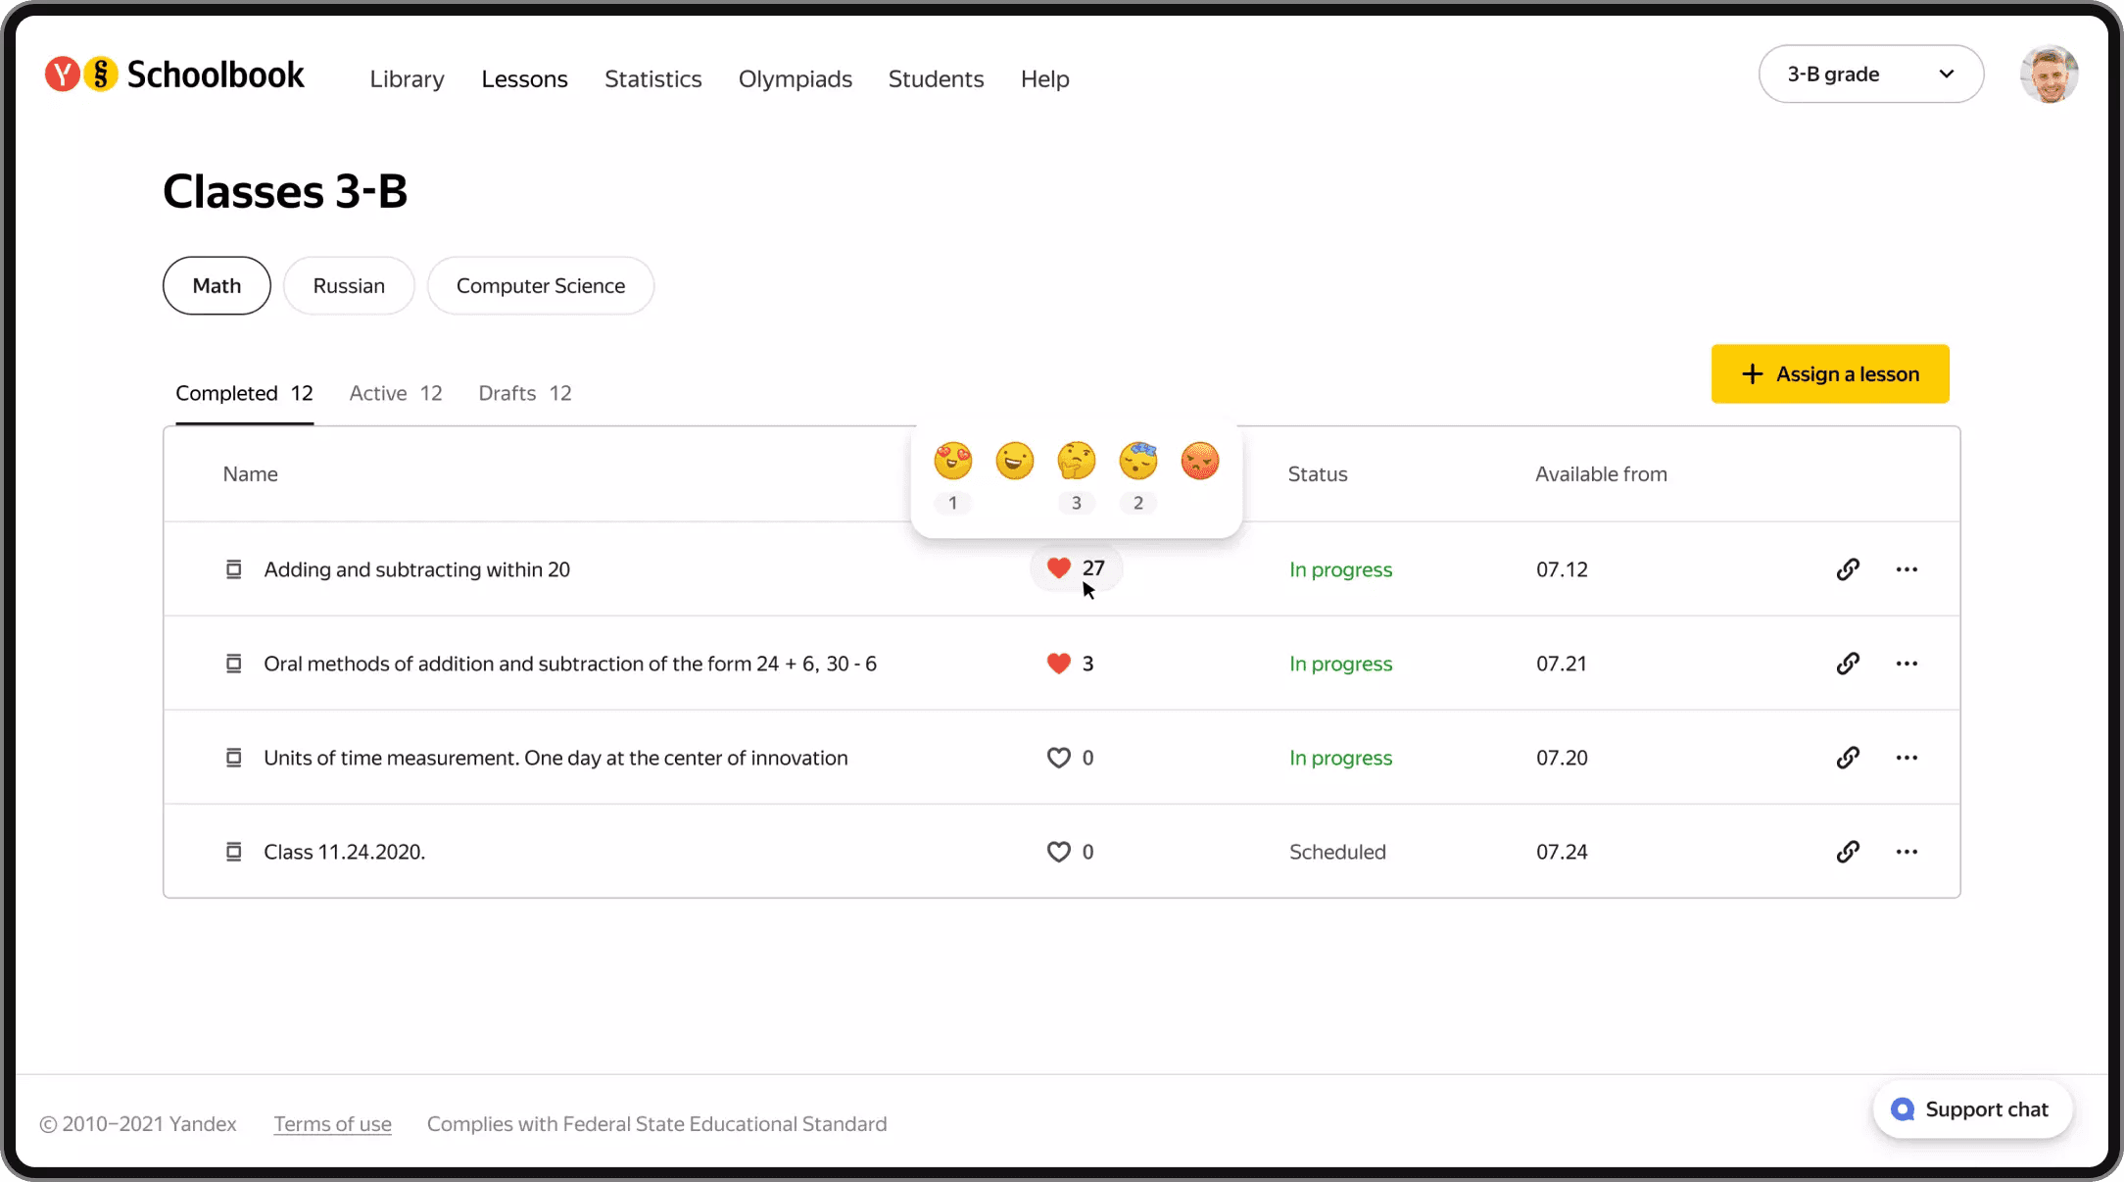Open Statistics in the top navigation
Image resolution: width=2124 pixels, height=1182 pixels.
[x=652, y=79]
